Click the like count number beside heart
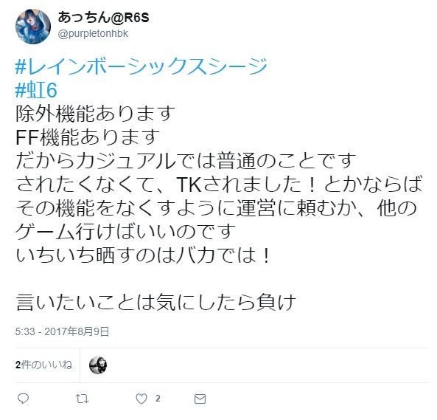Screen dimensions: 437x420 coord(158,399)
